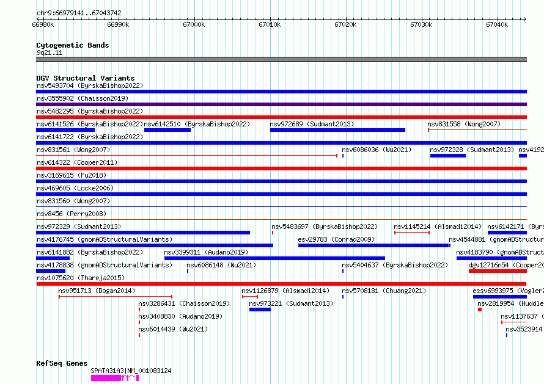The height and width of the screenshot is (384, 544).
Task: Click the DGV Structural Variants track title
Action: coord(86,78)
